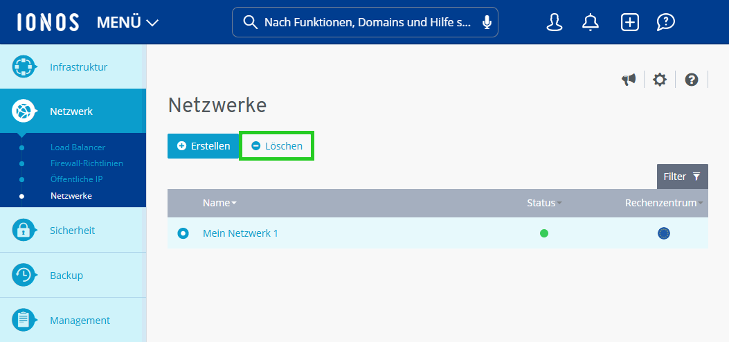The width and height of the screenshot is (729, 342).
Task: Select the Mein Netzwerk 1 radio button
Action: pos(183,233)
